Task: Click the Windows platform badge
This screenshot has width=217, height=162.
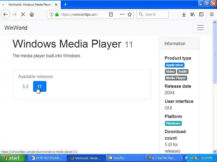Action: (173, 123)
